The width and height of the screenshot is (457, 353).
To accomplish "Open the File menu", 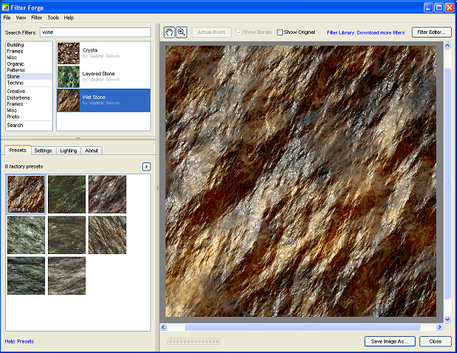I will [x=7, y=18].
